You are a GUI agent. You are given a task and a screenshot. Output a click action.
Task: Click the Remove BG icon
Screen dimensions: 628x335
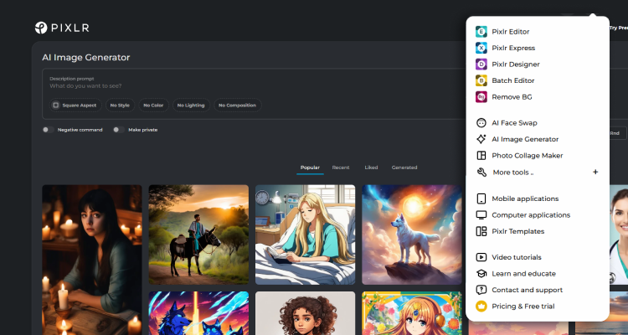coord(481,97)
